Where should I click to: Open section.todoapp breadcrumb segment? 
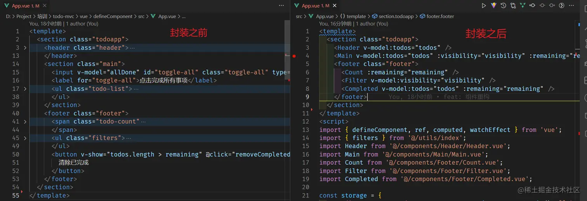pyautogui.click(x=396, y=16)
